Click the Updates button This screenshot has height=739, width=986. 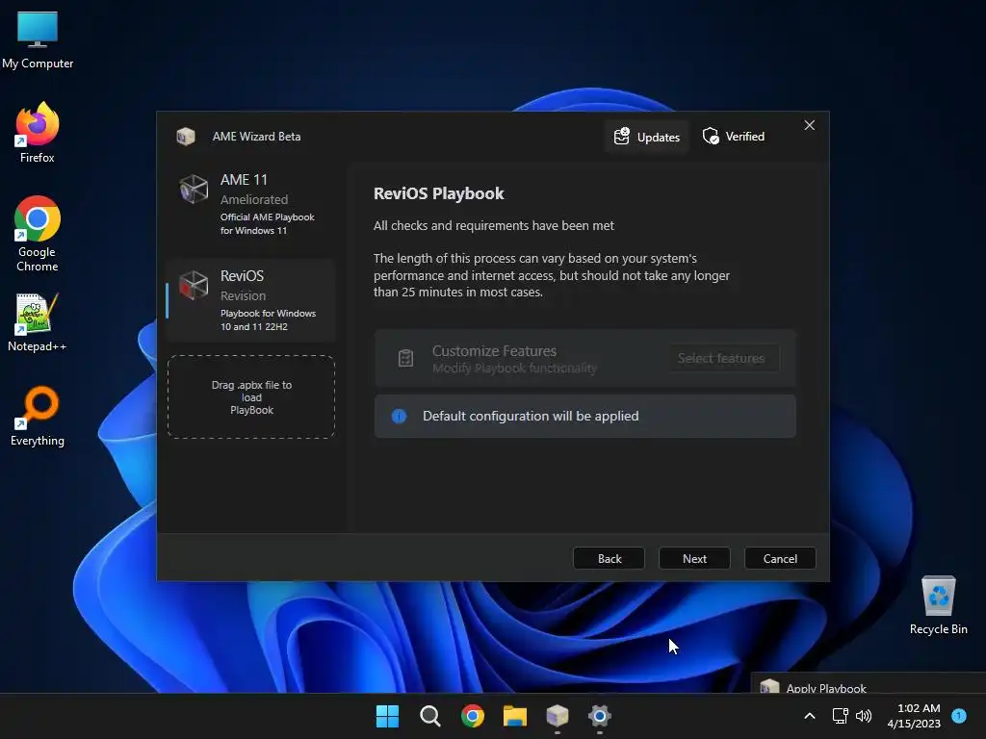coord(646,137)
